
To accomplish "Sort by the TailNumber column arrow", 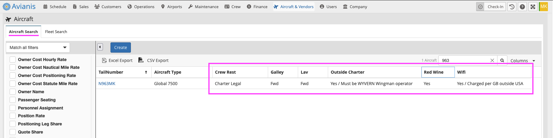I will pos(146,72).
